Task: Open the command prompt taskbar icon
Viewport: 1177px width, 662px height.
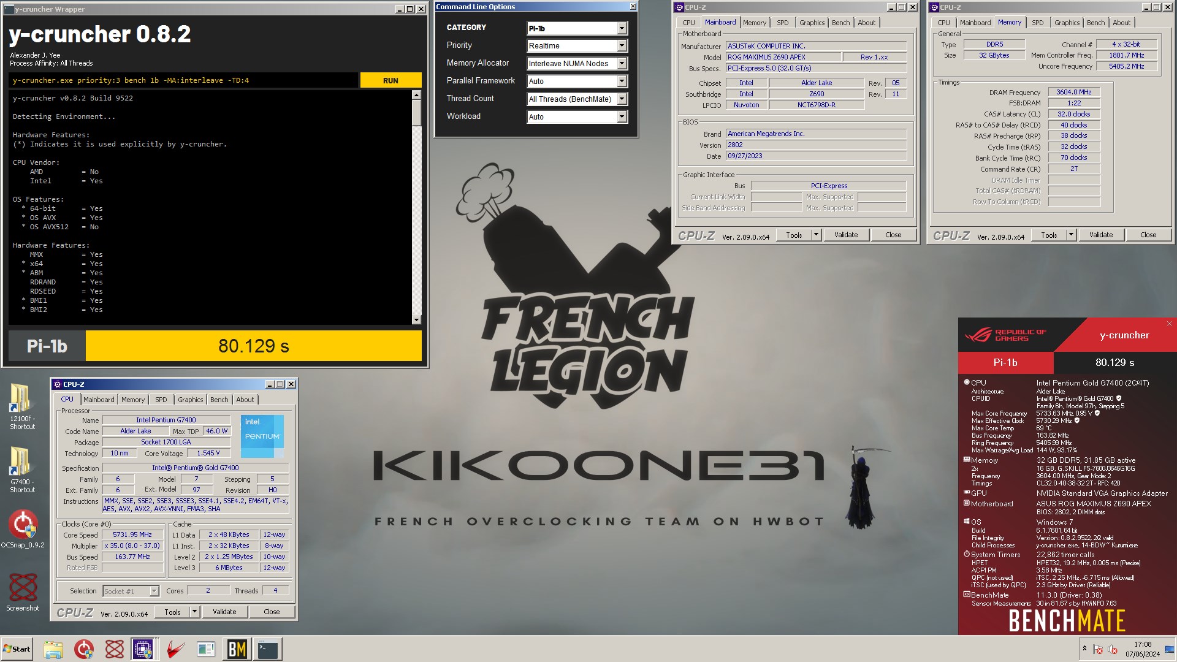Action: click(x=268, y=649)
